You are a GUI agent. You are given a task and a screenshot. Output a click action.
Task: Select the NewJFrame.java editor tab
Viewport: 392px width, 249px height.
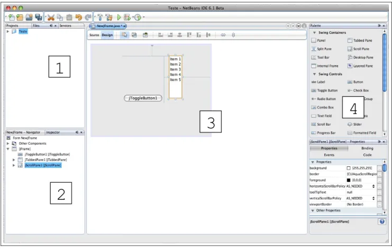tap(109, 26)
